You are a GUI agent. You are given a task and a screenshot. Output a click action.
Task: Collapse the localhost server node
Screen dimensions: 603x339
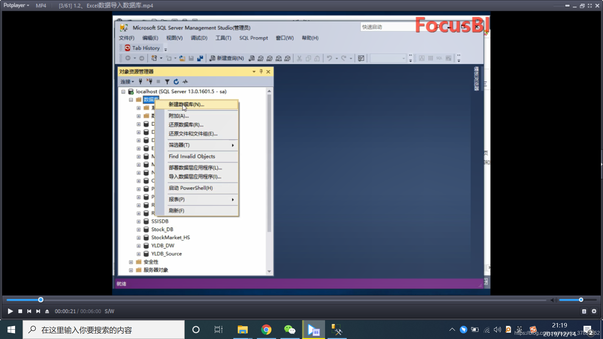click(123, 92)
